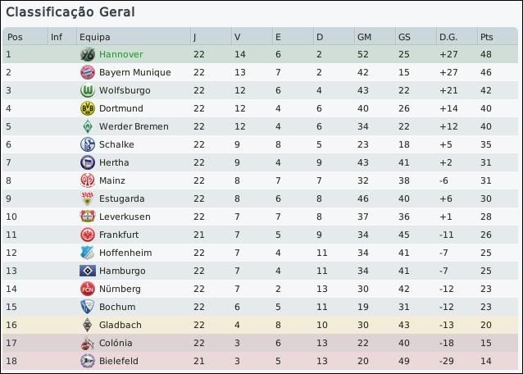
Task: Click the Dortmund club badge
Action: 87,108
